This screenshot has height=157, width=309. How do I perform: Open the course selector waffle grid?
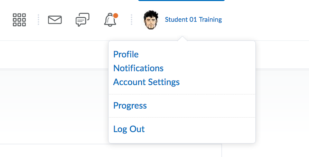coord(19,20)
